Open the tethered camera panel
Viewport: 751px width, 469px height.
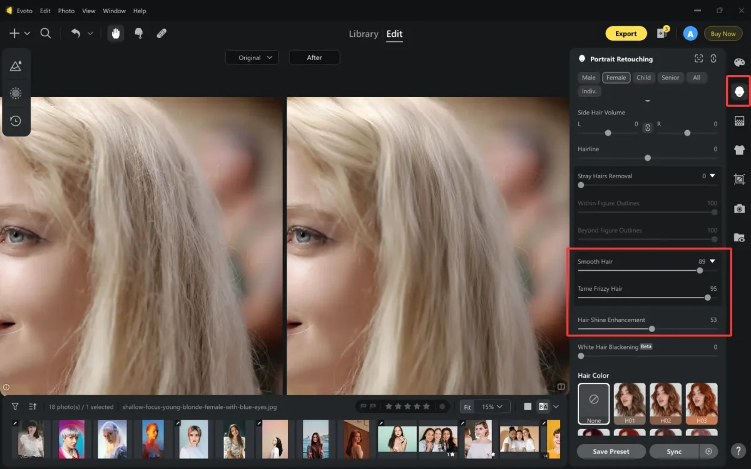(739, 208)
